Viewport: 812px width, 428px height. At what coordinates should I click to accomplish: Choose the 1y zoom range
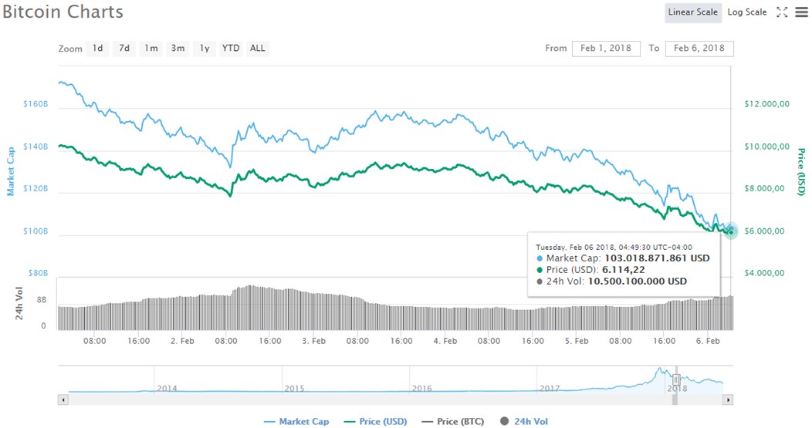(205, 49)
